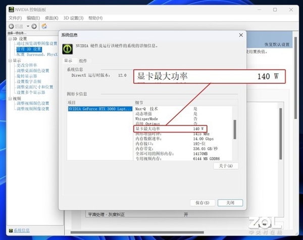Screen dimensions: 303x240
Task: Collapse the 视频 tree node
Action: pyautogui.click(x=10, y=99)
